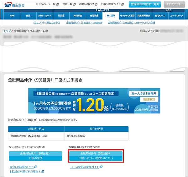The image size is (188, 177).
Task: Open the 住宅ローン tab
Action: point(160,16)
